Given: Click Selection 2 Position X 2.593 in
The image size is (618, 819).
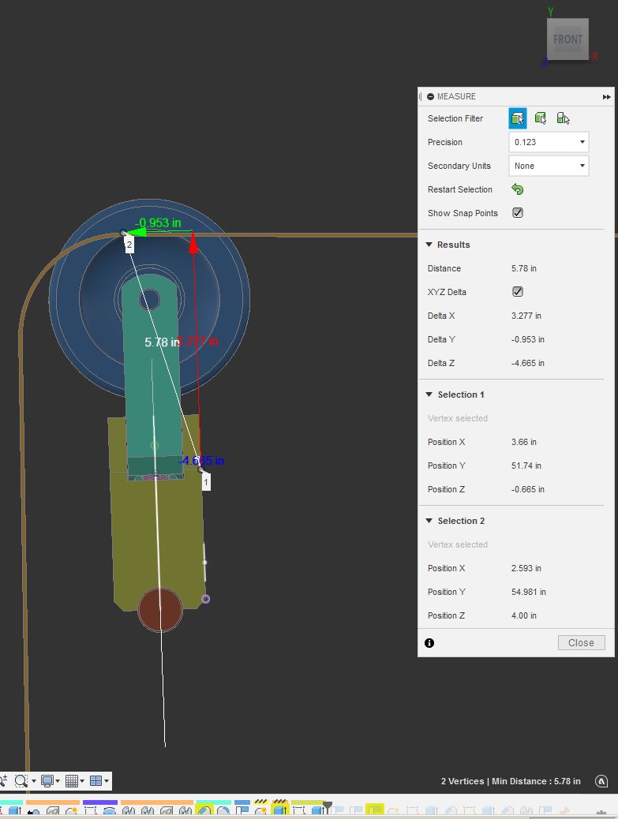Looking at the screenshot, I should [526, 568].
